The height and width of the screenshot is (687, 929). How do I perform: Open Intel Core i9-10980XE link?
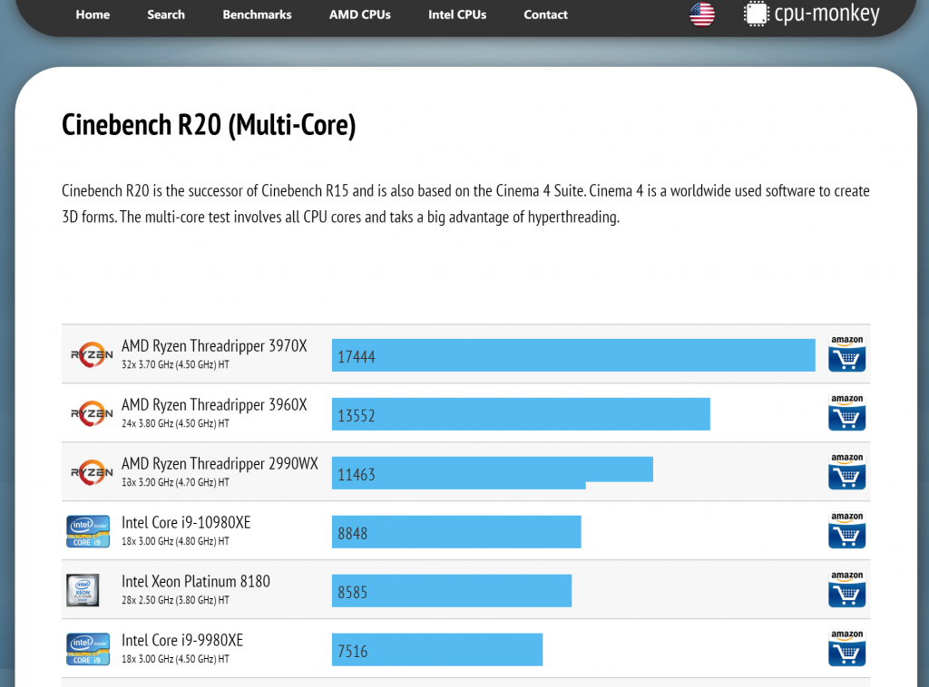(x=186, y=522)
